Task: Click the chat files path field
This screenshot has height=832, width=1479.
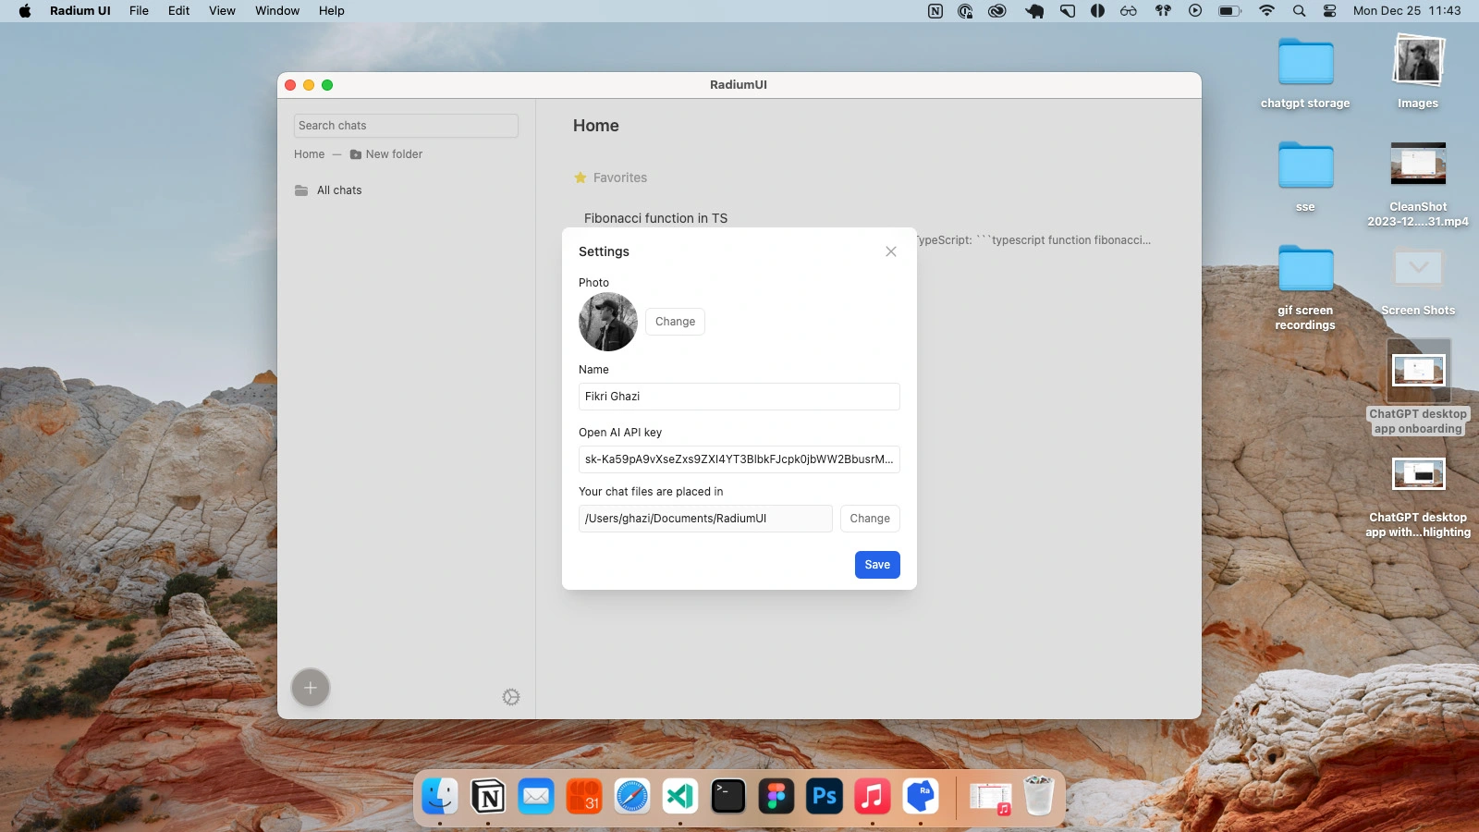Action: point(705,519)
